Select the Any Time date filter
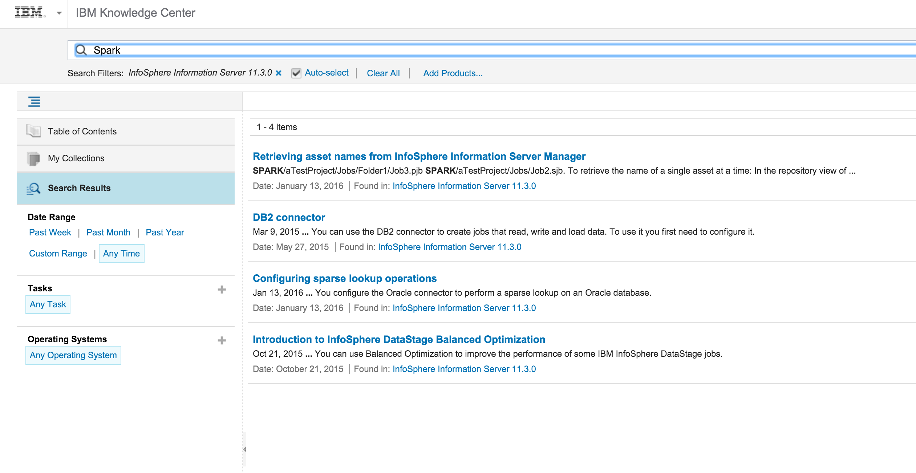Viewport: 916px width, 473px height. pos(121,254)
